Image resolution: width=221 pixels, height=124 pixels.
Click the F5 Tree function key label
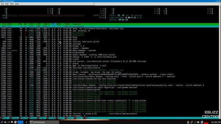click(41, 118)
